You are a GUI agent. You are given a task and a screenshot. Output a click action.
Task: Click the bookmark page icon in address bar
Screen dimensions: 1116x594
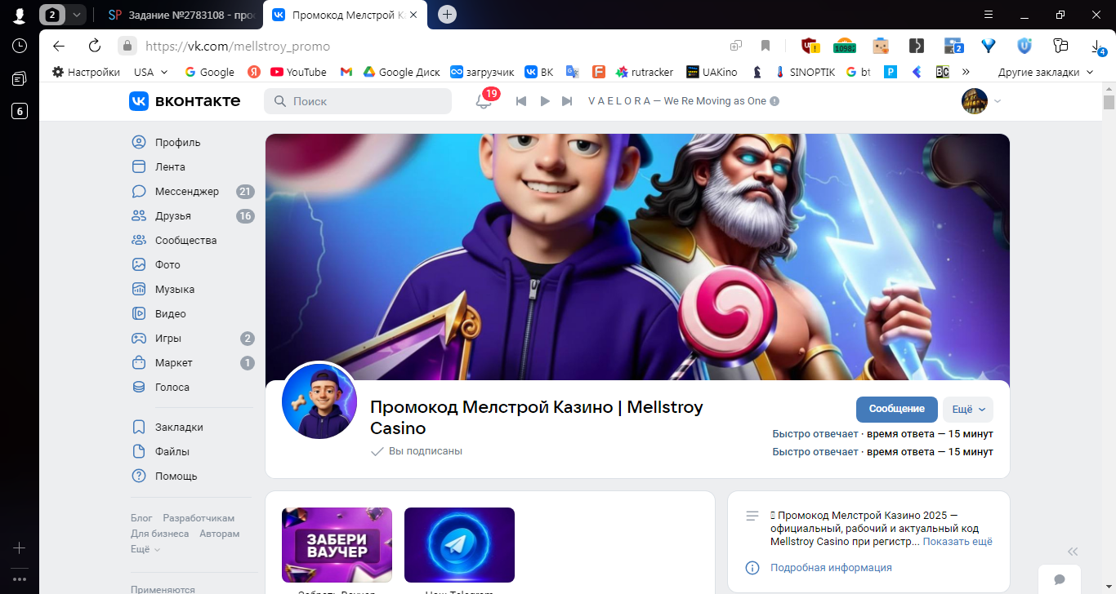766,46
